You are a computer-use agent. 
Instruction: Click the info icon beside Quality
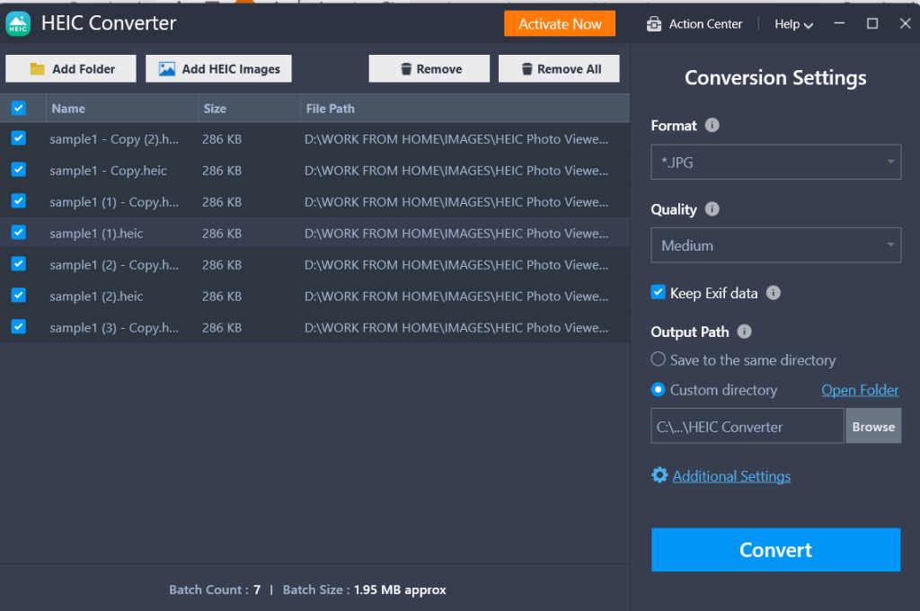coord(712,209)
